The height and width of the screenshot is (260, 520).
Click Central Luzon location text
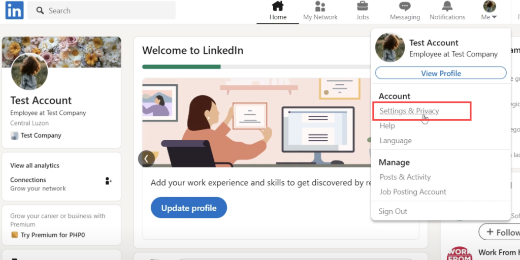coord(29,123)
